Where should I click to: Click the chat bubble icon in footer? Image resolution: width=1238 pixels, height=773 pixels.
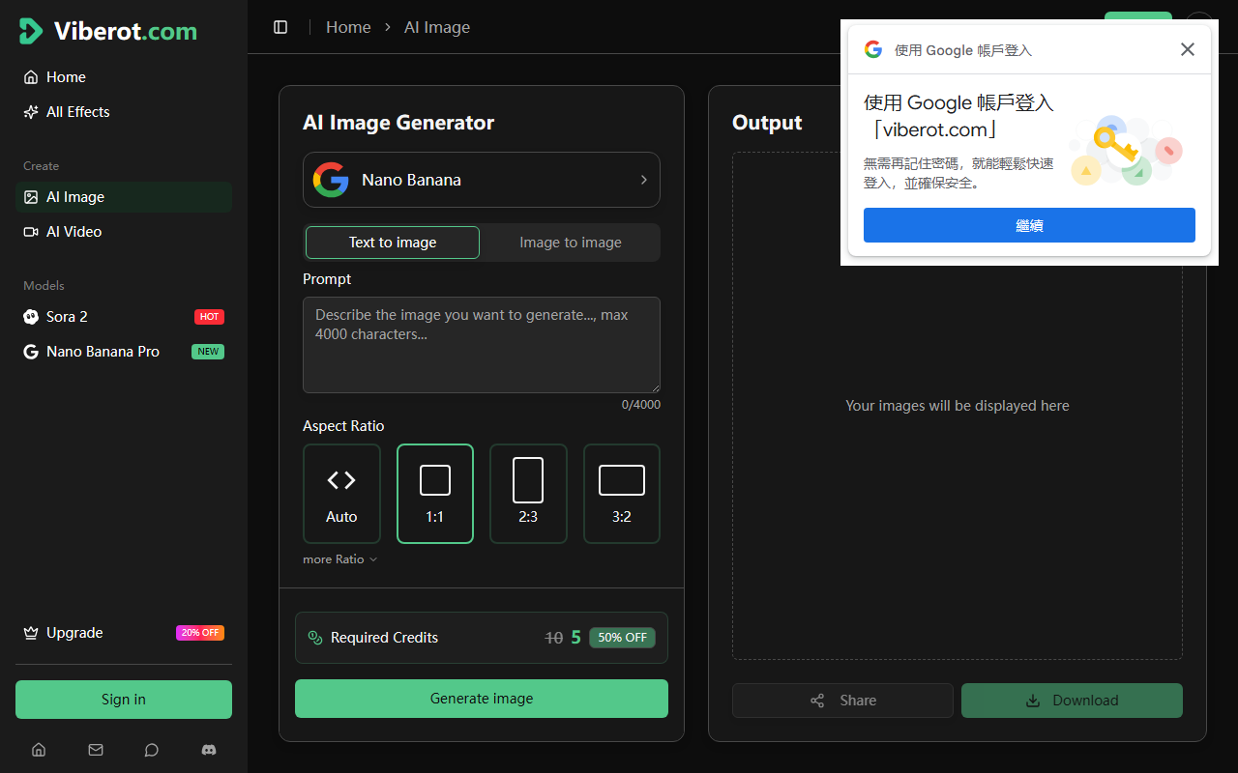(x=152, y=750)
